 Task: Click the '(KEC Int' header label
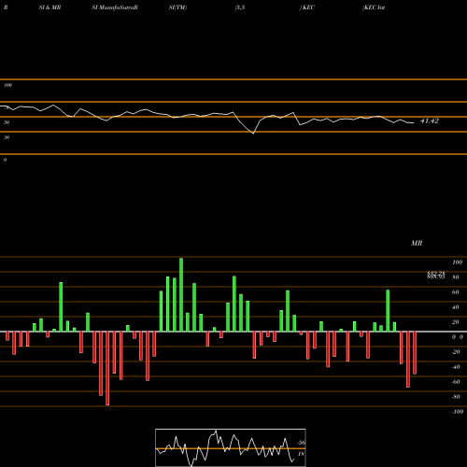point(374,7)
